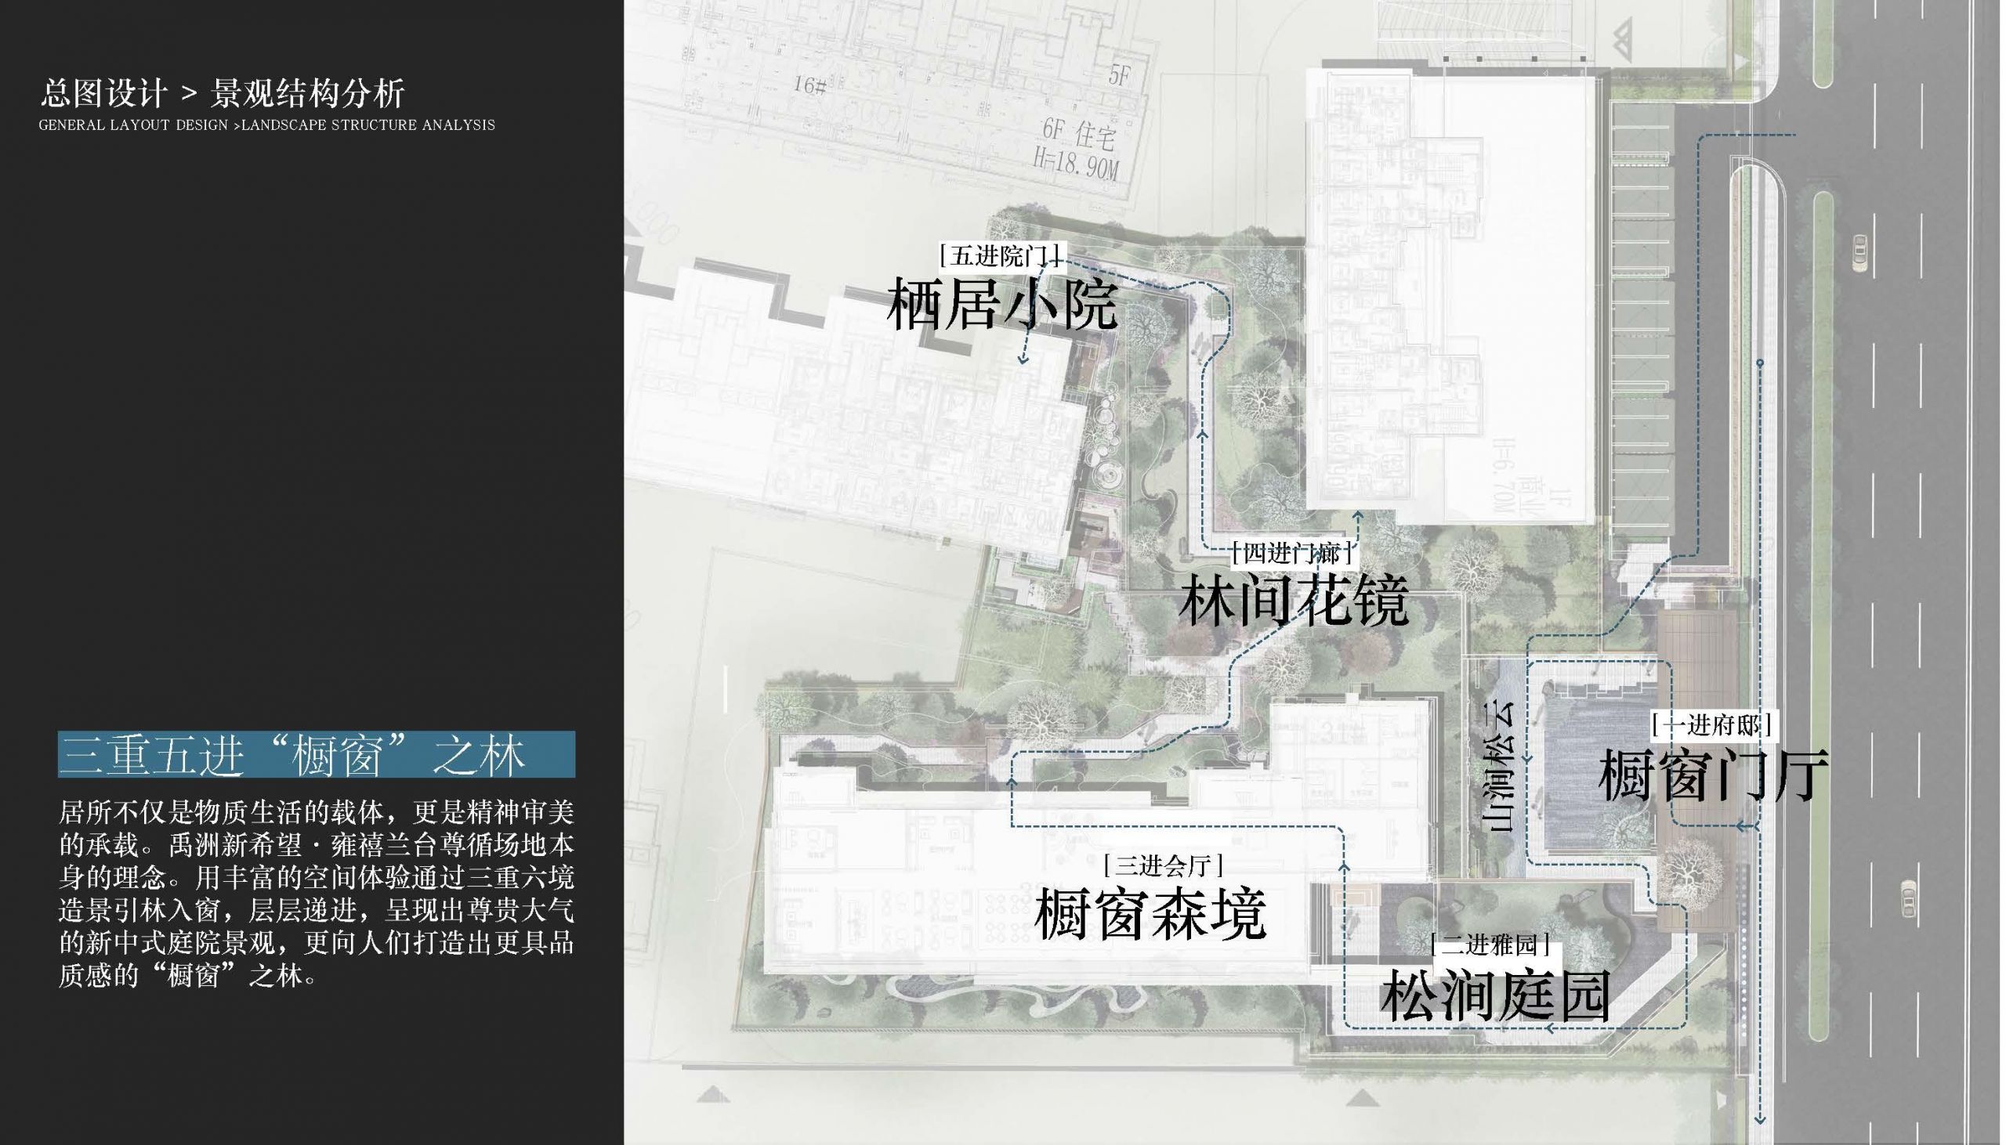Click the [五进院门] bracket label
The width and height of the screenshot is (2006, 1145).
pos(999,255)
